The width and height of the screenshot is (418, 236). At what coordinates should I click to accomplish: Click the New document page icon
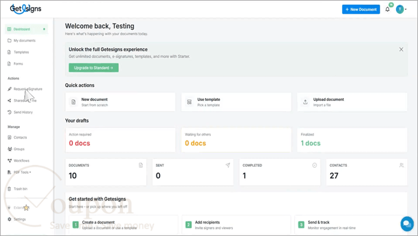click(x=73, y=102)
